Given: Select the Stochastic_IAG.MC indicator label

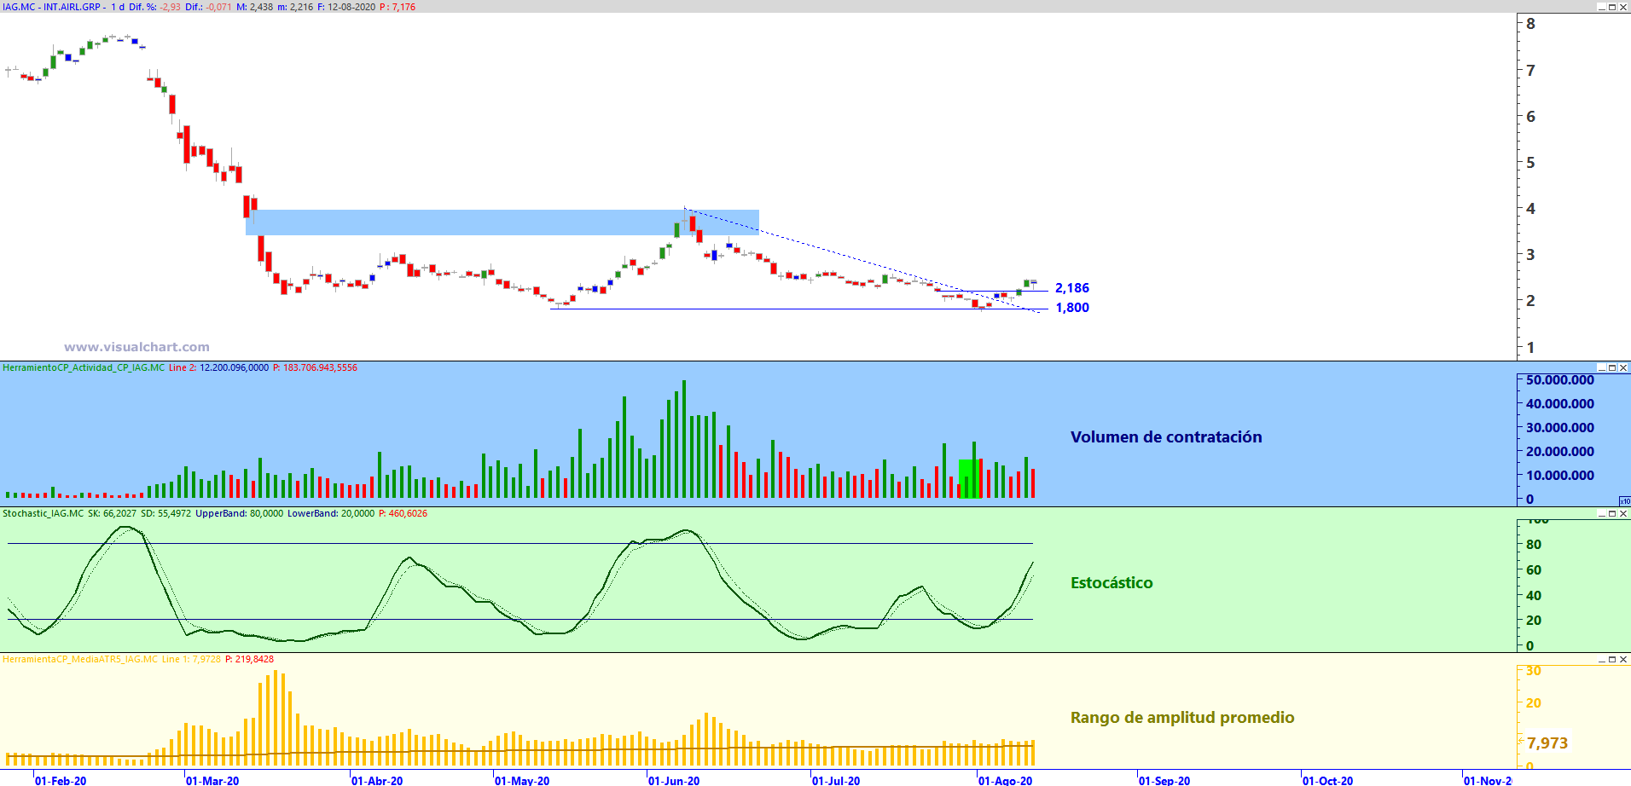Looking at the screenshot, I should 44,513.
